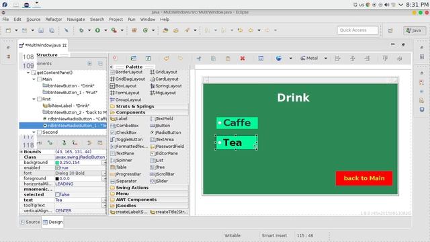
Task: Select the Tea radio button on canvas
Action: point(236,143)
